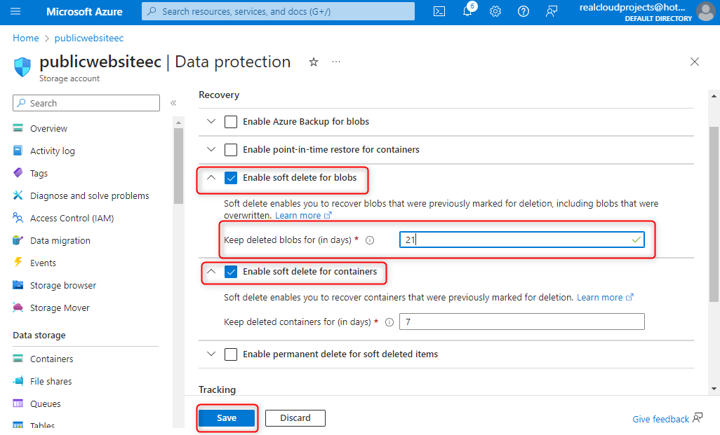Save the data protection settings
The width and height of the screenshot is (720, 435).
[x=227, y=418]
